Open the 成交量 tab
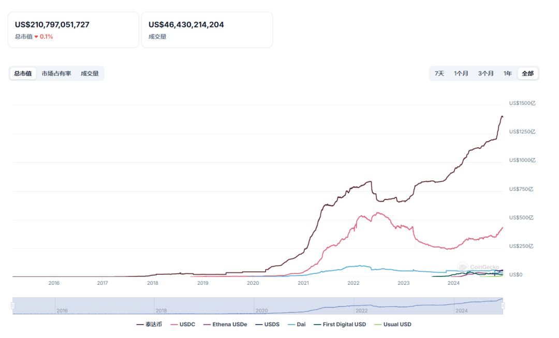The image size is (559, 338). coord(90,73)
